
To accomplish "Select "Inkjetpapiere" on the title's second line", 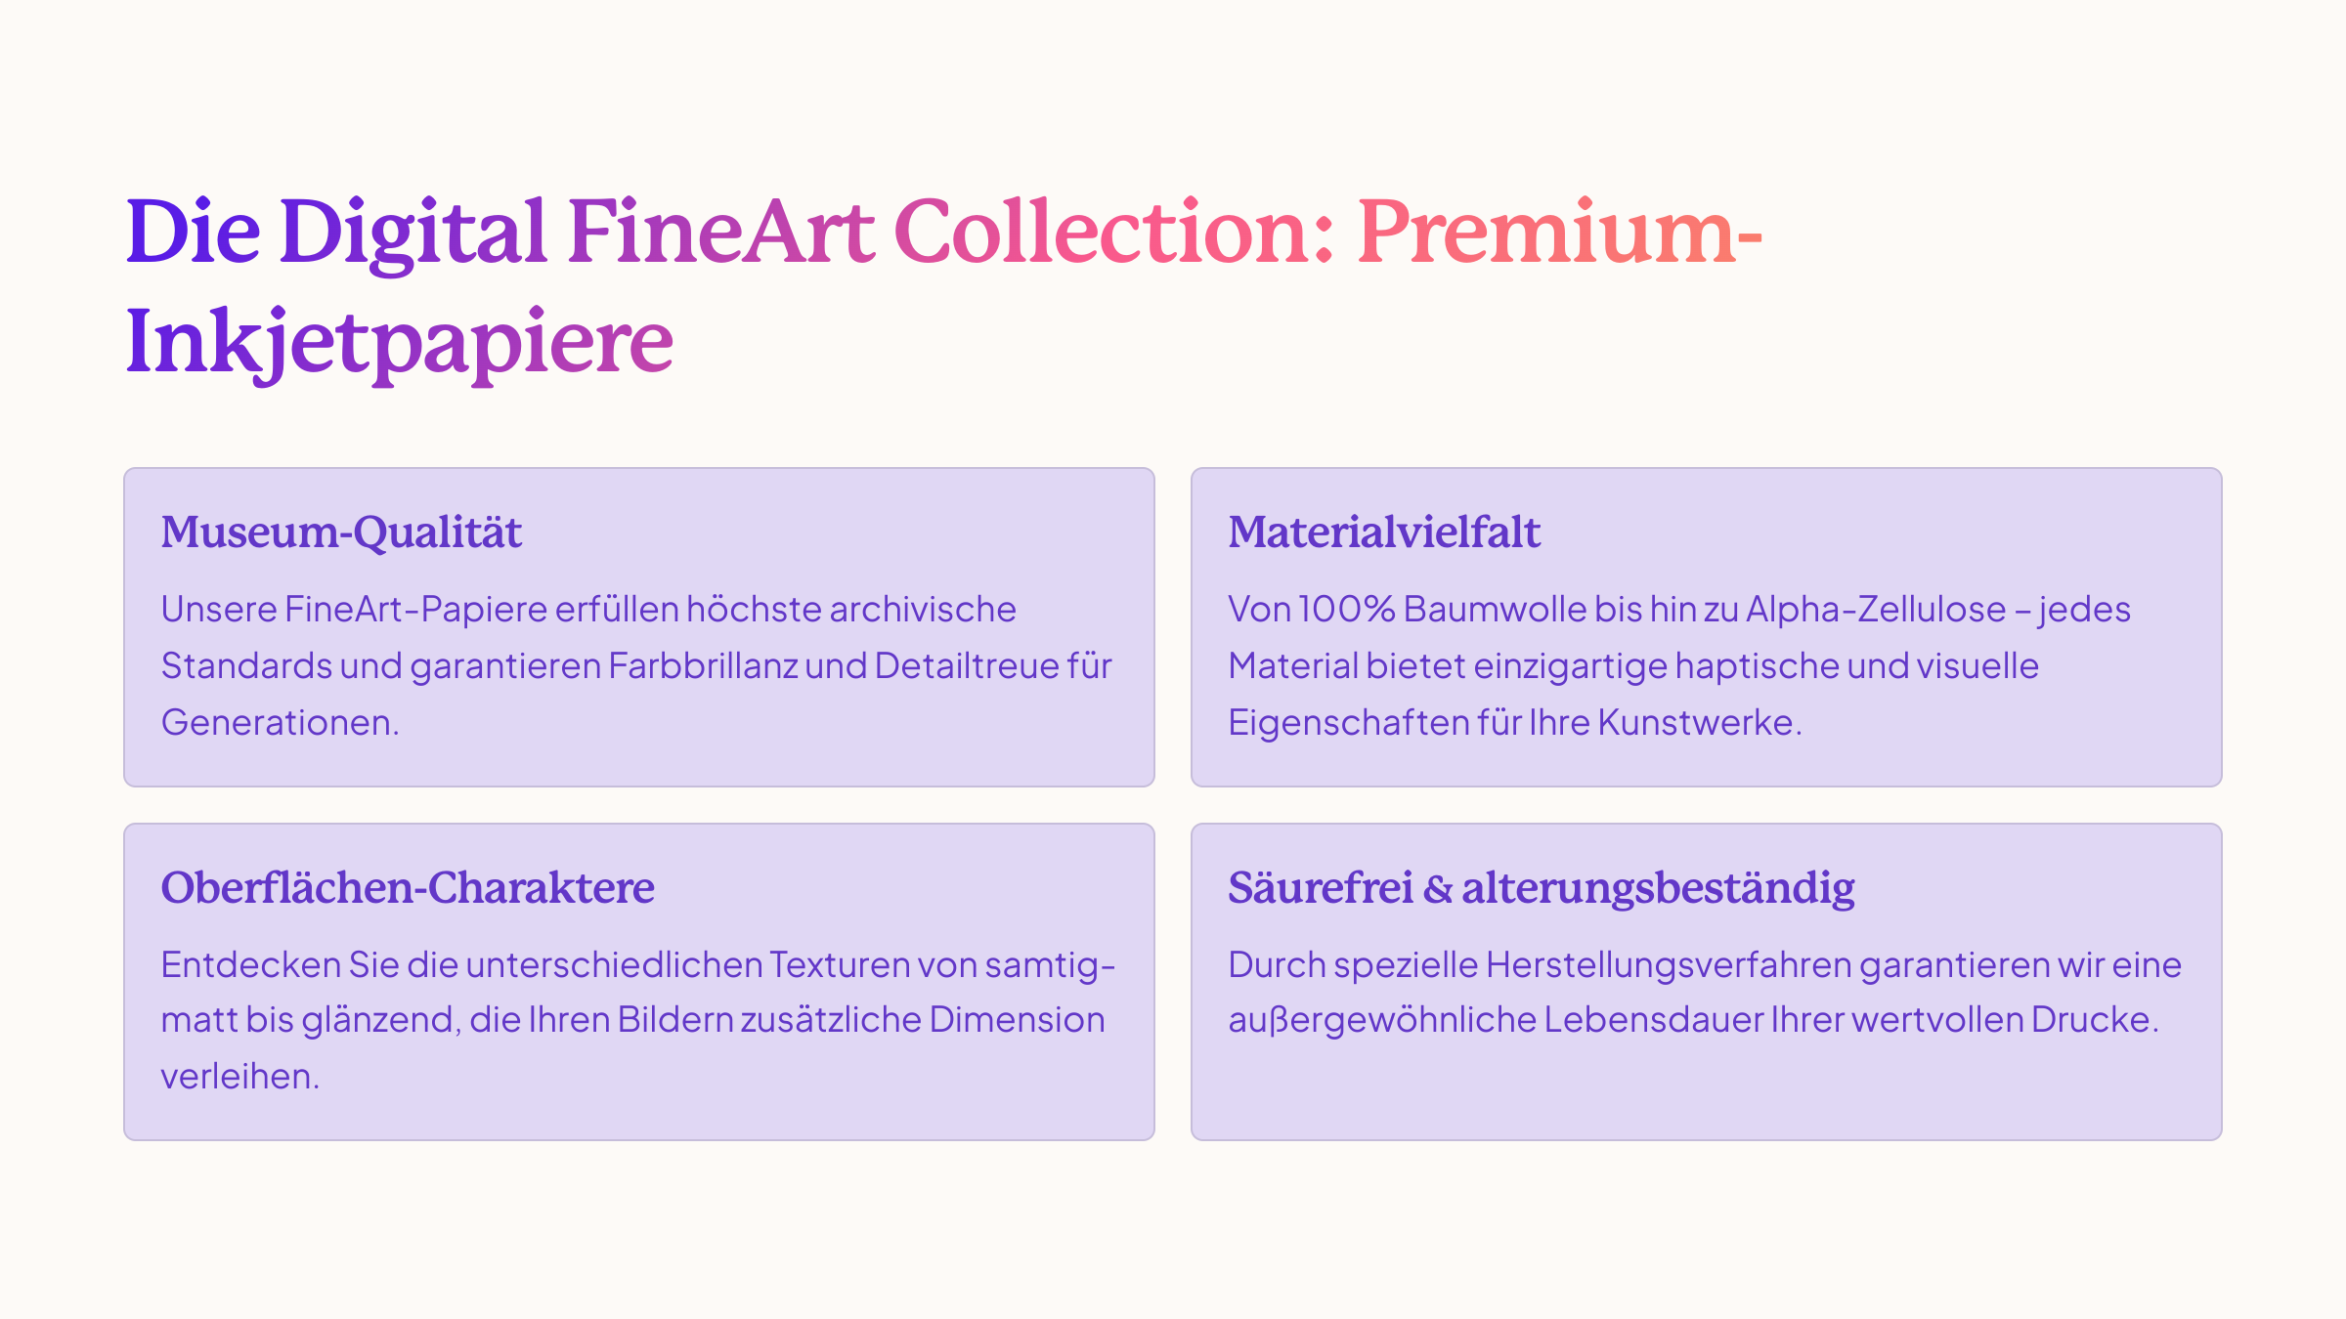I will [400, 342].
